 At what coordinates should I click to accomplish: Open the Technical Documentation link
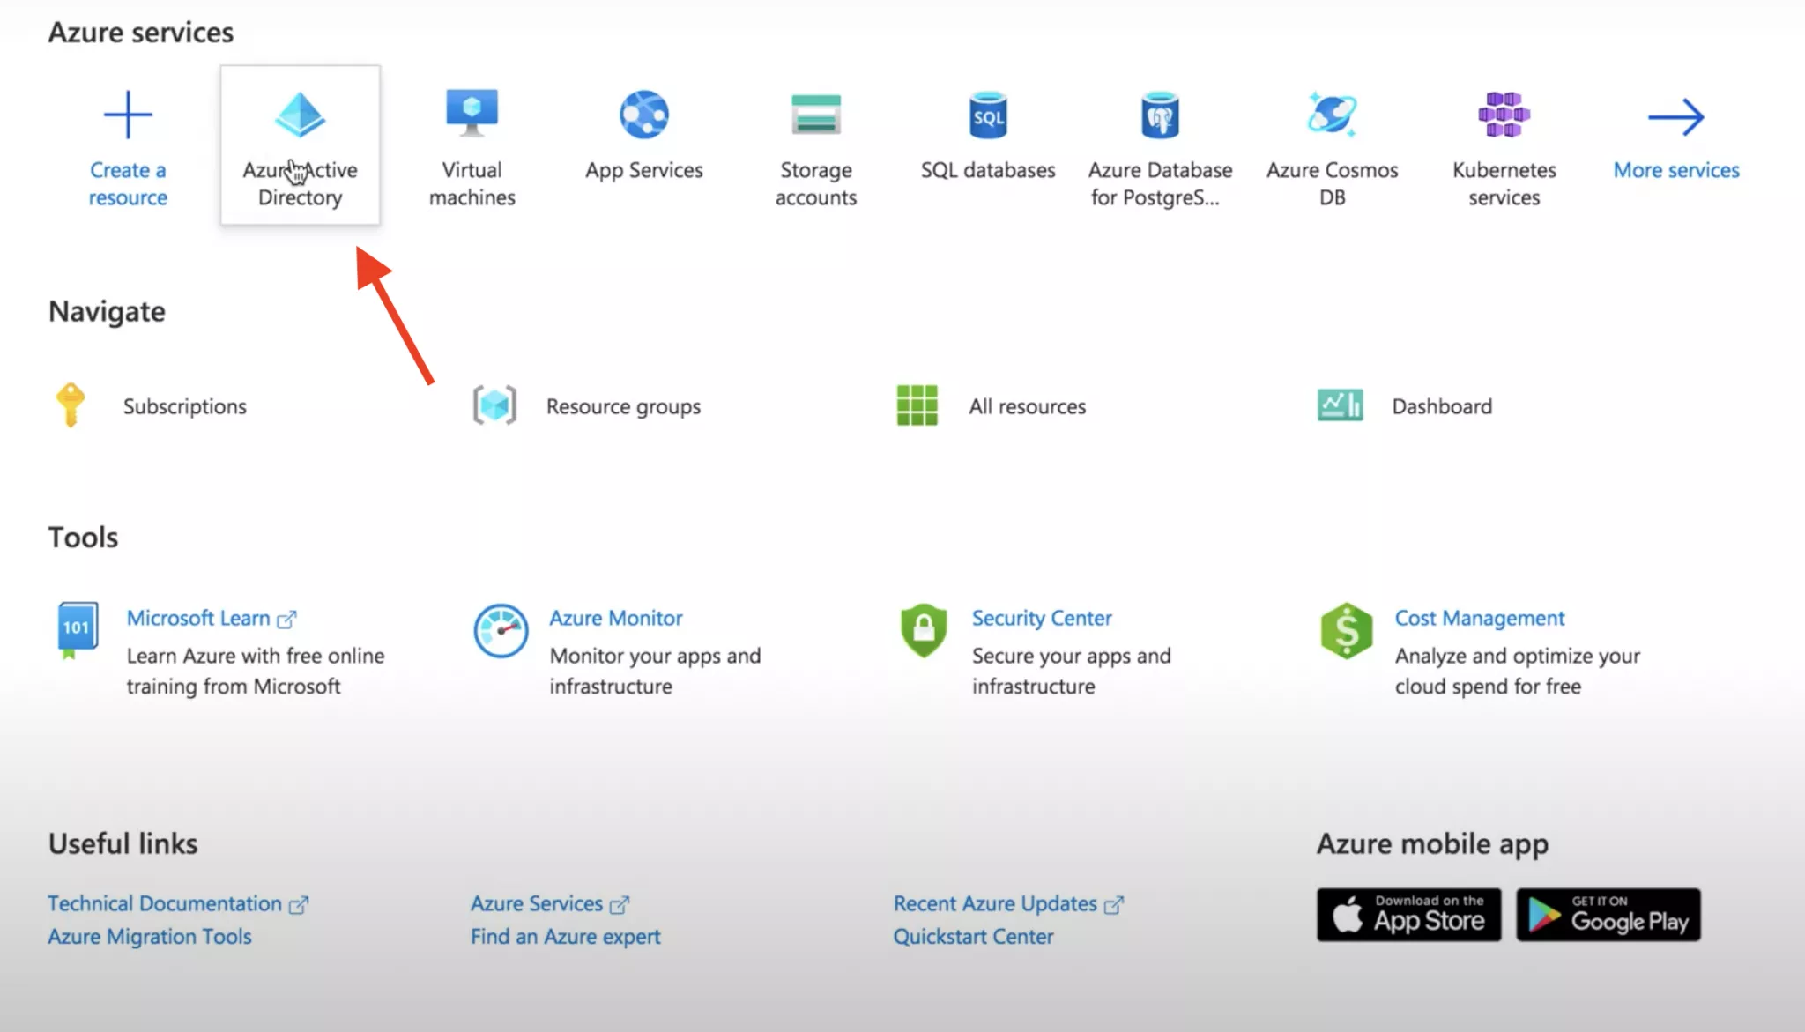pyautogui.click(x=165, y=903)
